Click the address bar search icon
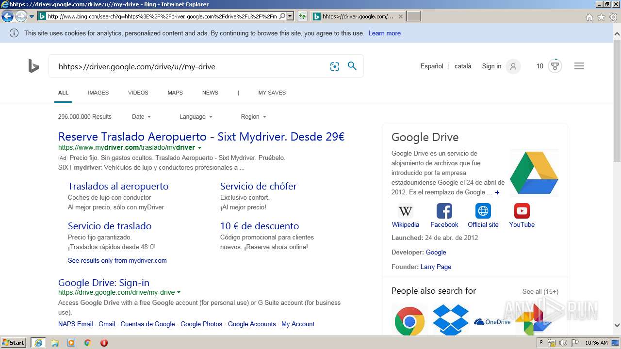621x349 pixels. (x=282, y=16)
